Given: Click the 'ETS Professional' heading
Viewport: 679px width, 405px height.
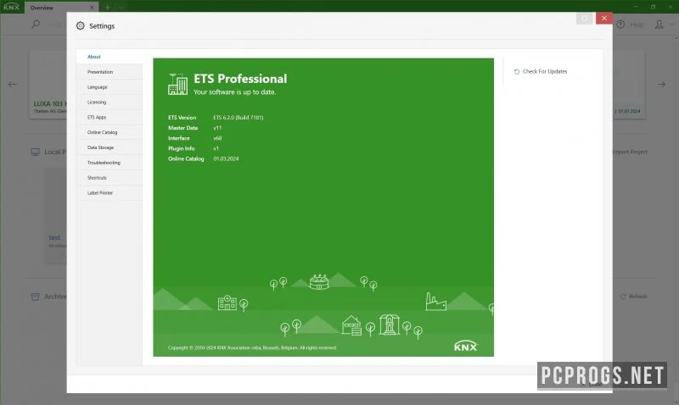Looking at the screenshot, I should tap(240, 79).
